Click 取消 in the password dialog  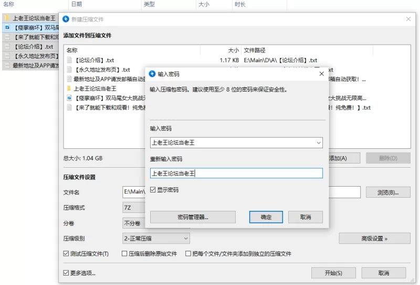coord(306,217)
